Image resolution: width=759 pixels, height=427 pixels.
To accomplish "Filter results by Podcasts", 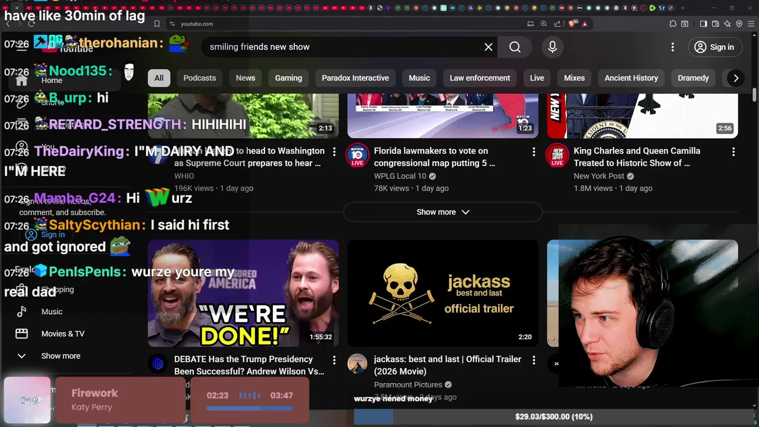I will coord(200,78).
